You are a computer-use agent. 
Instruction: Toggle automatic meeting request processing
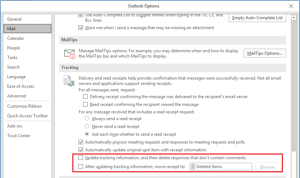(81, 142)
